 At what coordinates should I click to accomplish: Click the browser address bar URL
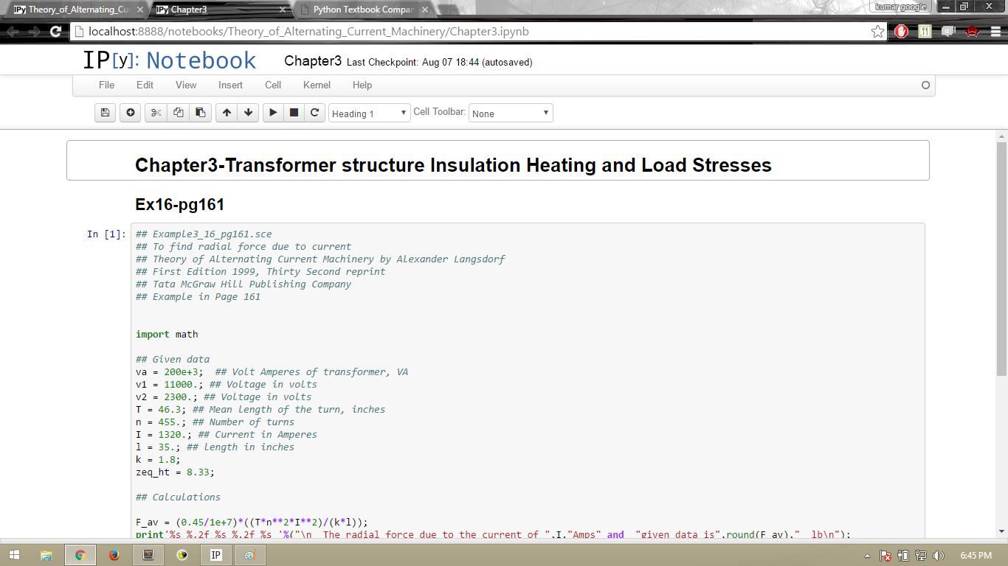pyautogui.click(x=308, y=32)
